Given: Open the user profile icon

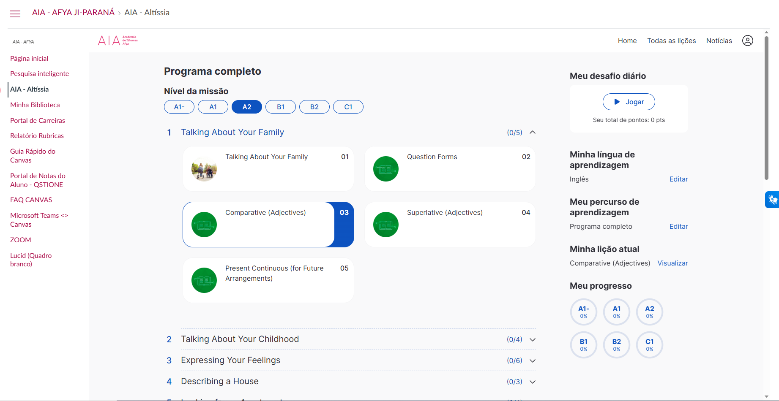Looking at the screenshot, I should pos(747,41).
